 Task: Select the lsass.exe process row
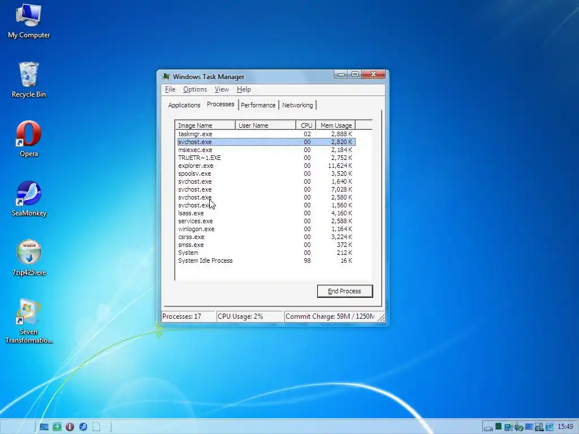pos(266,213)
